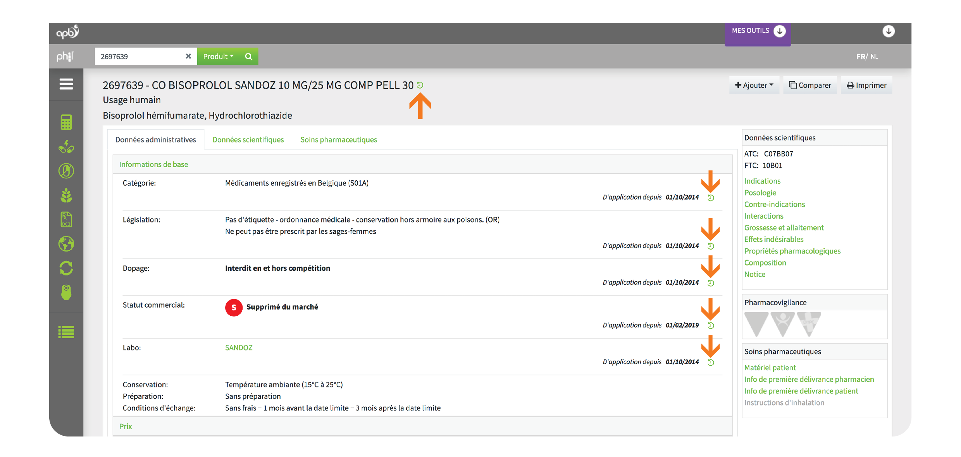Switch language to NL
This screenshot has height=457, width=961.
click(874, 56)
